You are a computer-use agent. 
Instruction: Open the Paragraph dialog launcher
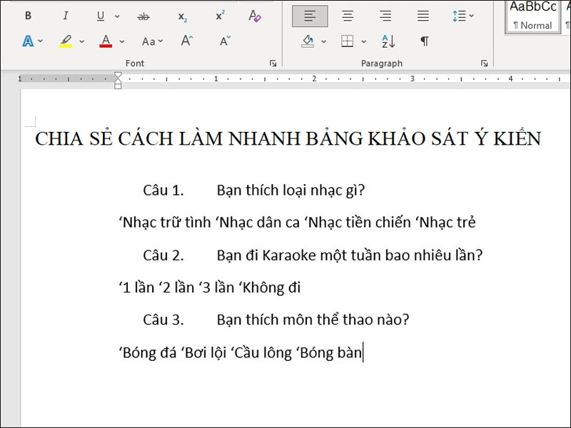(x=485, y=63)
